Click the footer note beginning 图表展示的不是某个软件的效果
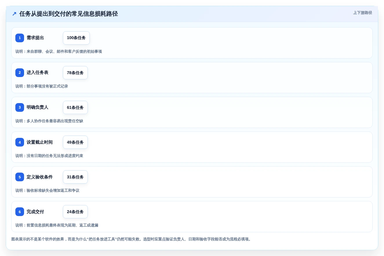This screenshot has width=384, height=256. [x=132, y=239]
